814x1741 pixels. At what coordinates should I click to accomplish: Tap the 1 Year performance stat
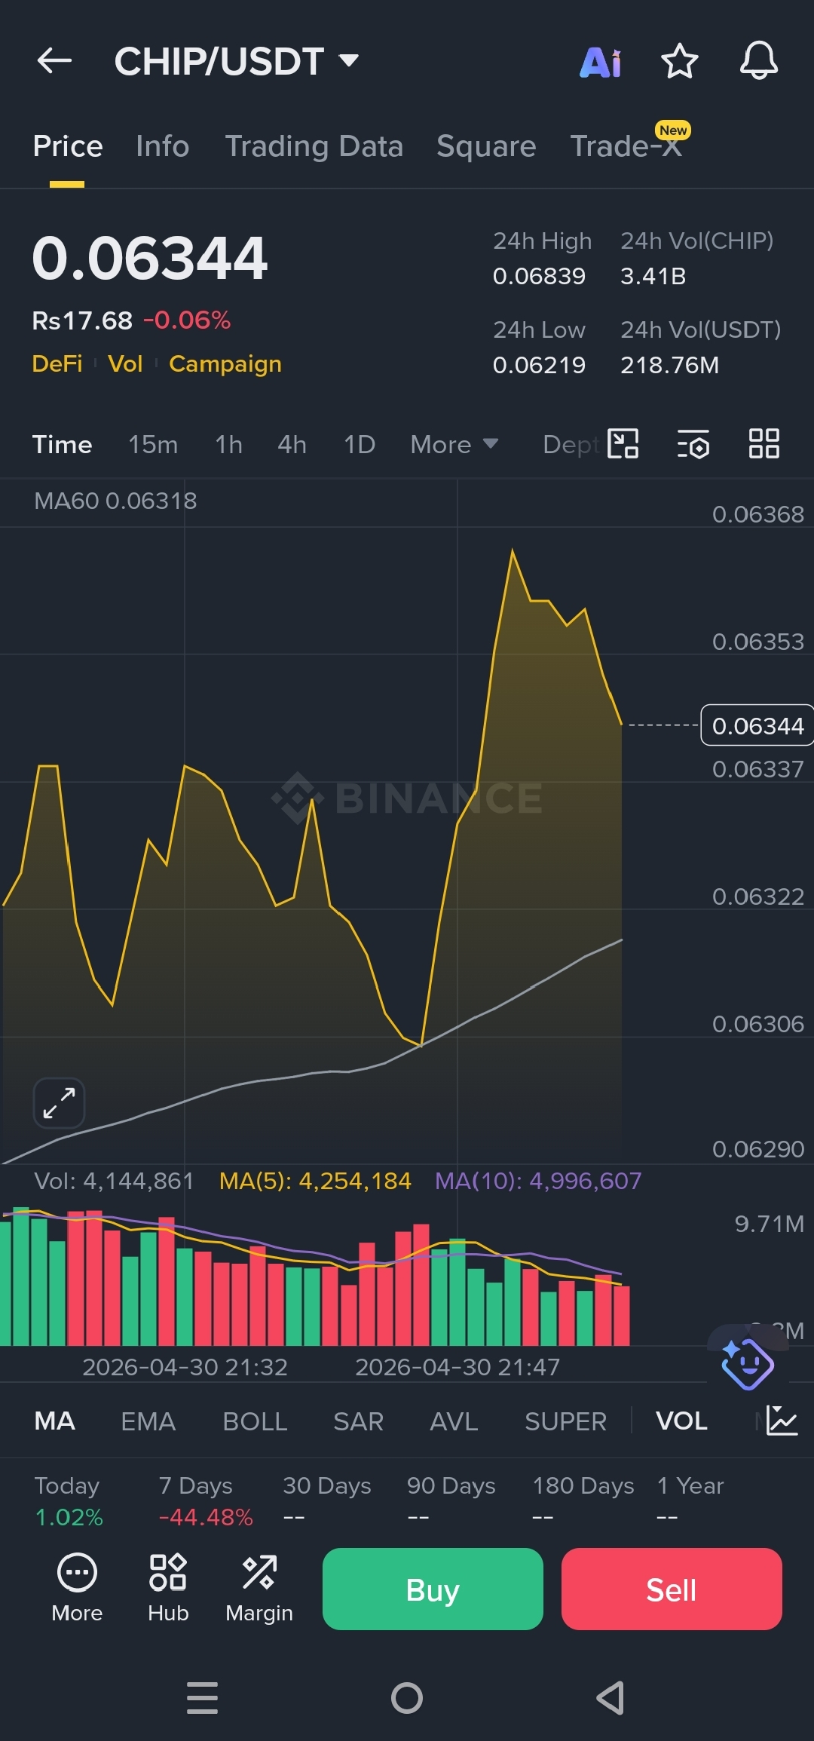point(690,1500)
